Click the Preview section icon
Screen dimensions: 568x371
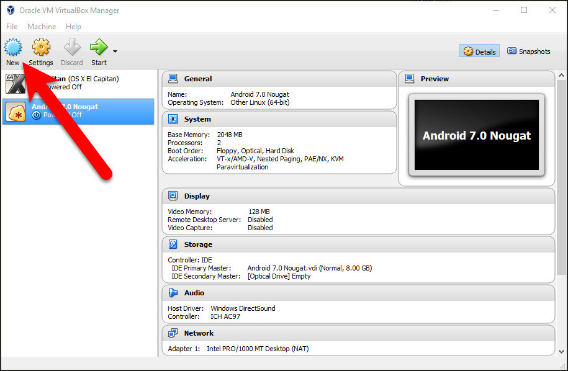(x=409, y=79)
